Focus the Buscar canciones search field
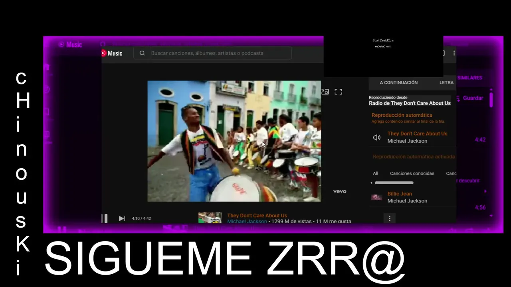 [x=221, y=53]
